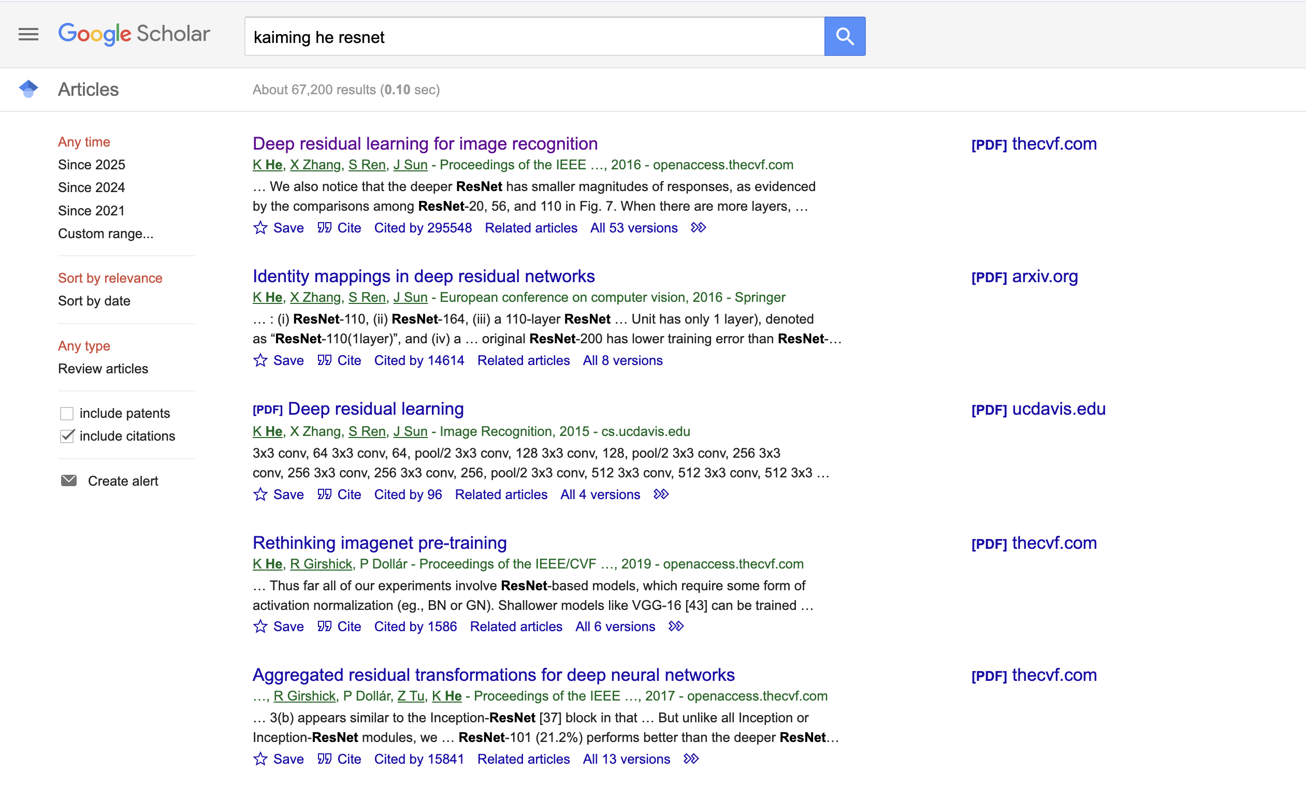
Task: Disable the 'include citations' checkbox
Action: [66, 435]
